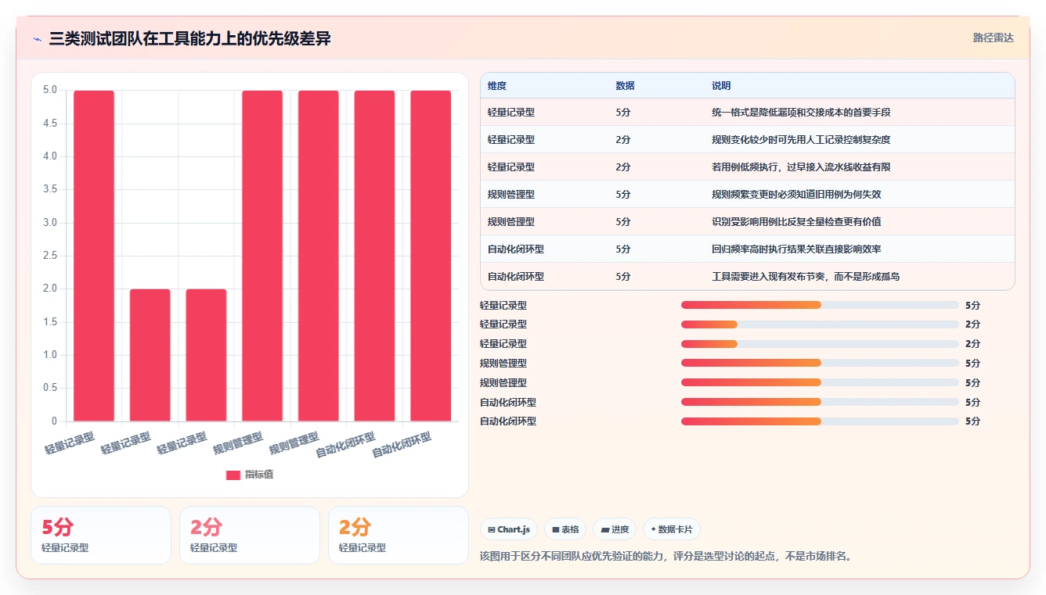Click the 5.0 y-axis tick label

click(50, 90)
